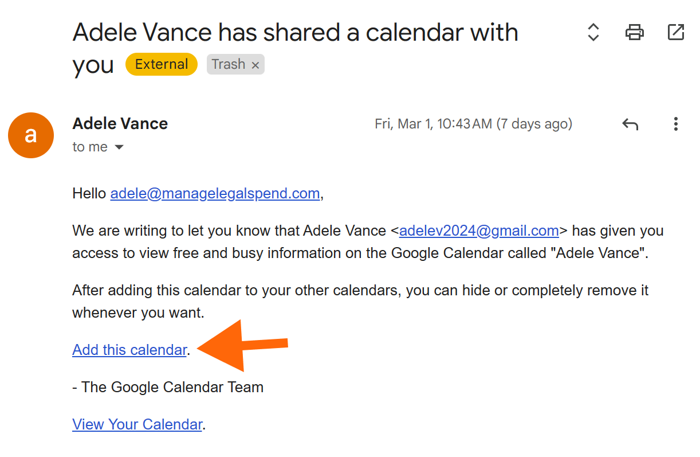Open the "View Your Calendar" link
This screenshot has height=457, width=700.
(137, 424)
